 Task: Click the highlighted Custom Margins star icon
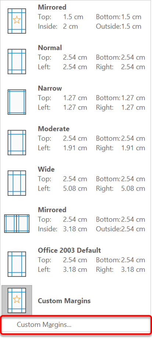click(17, 300)
